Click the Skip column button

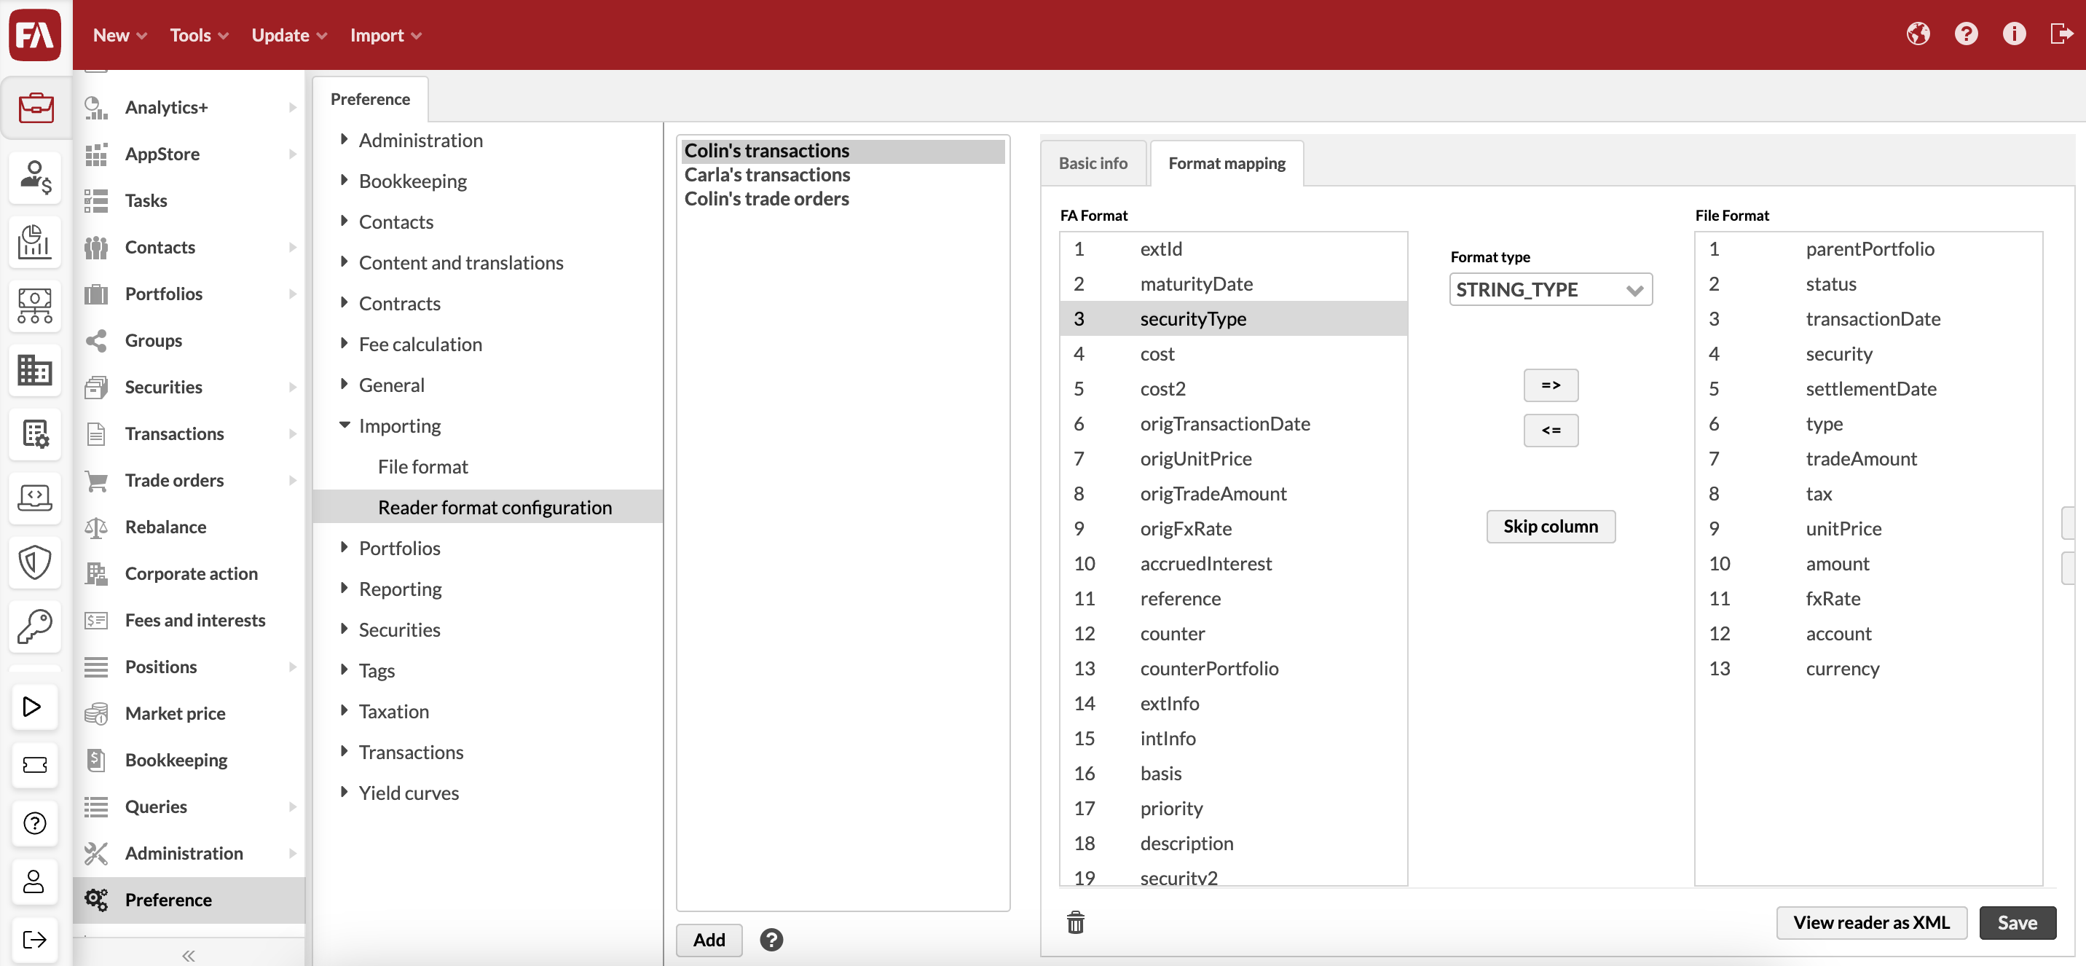click(1550, 526)
